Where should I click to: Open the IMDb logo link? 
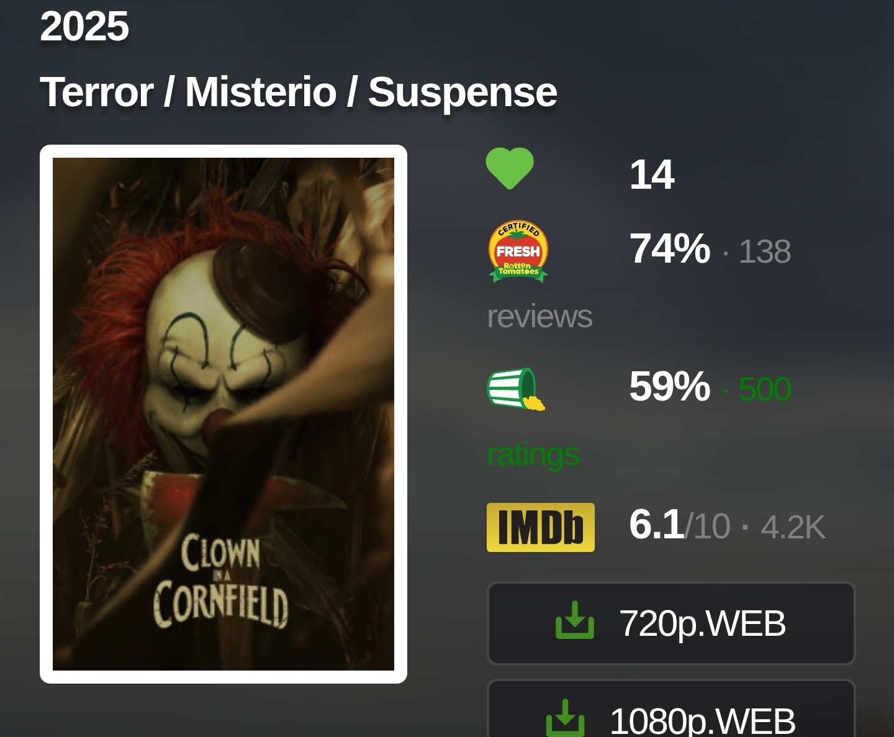point(541,527)
